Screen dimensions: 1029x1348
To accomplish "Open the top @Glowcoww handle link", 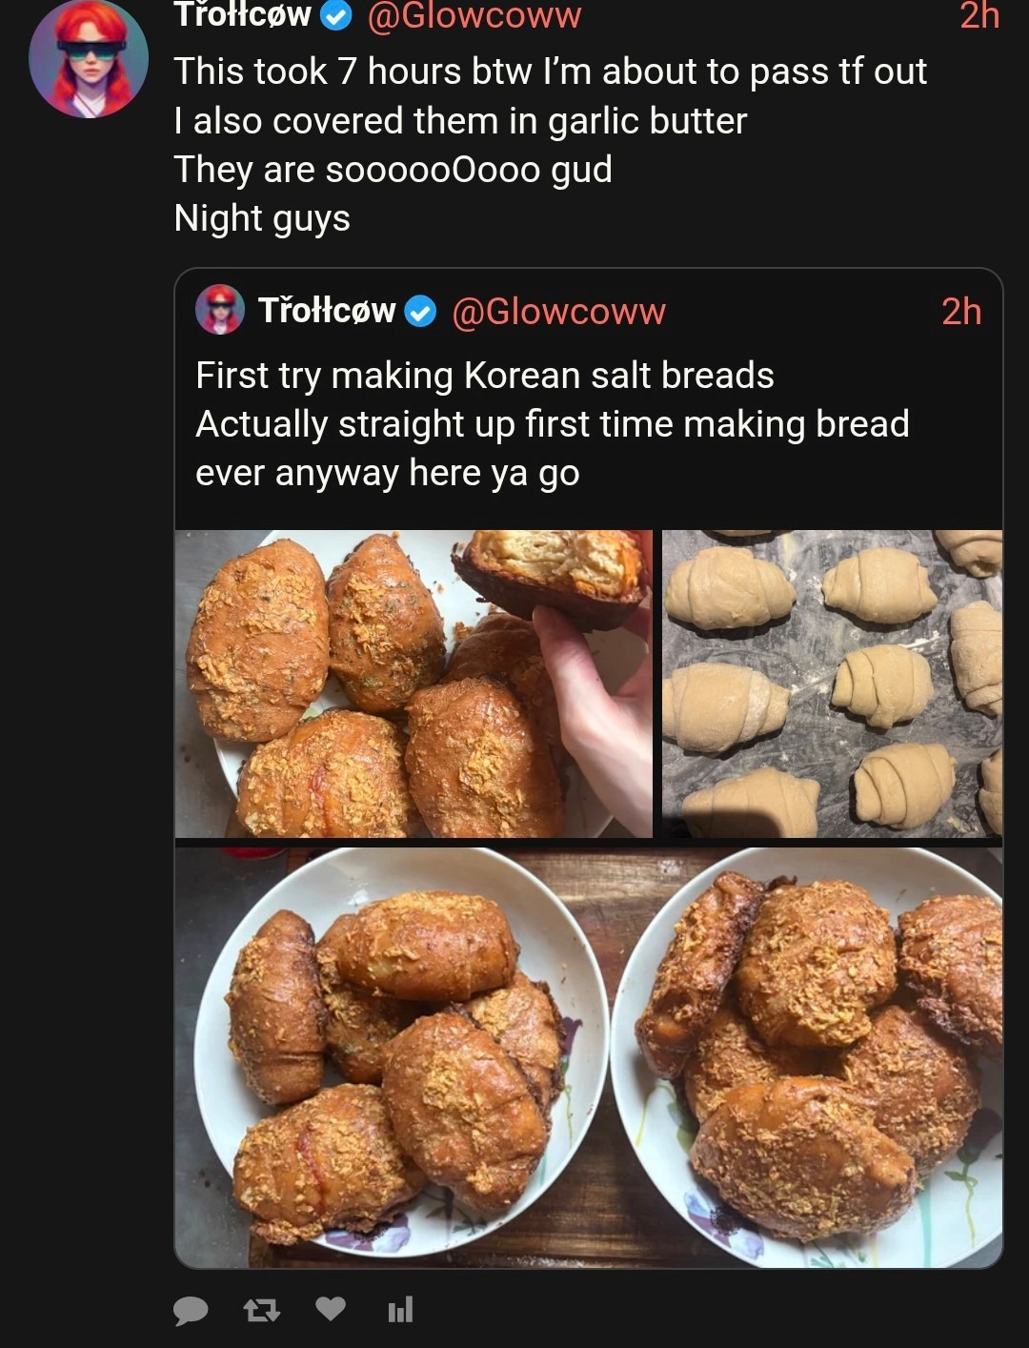I will coord(474,15).
